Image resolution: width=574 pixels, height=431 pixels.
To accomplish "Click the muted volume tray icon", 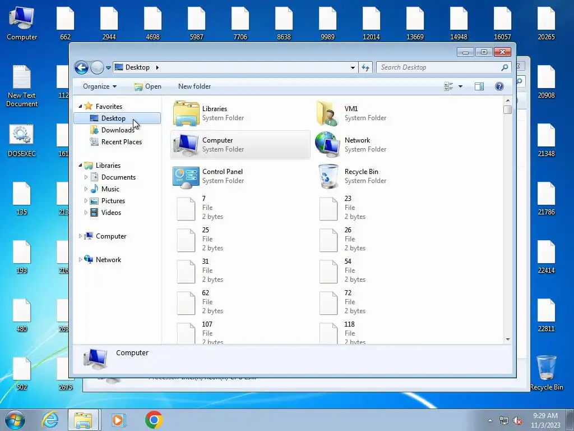I will (x=517, y=421).
